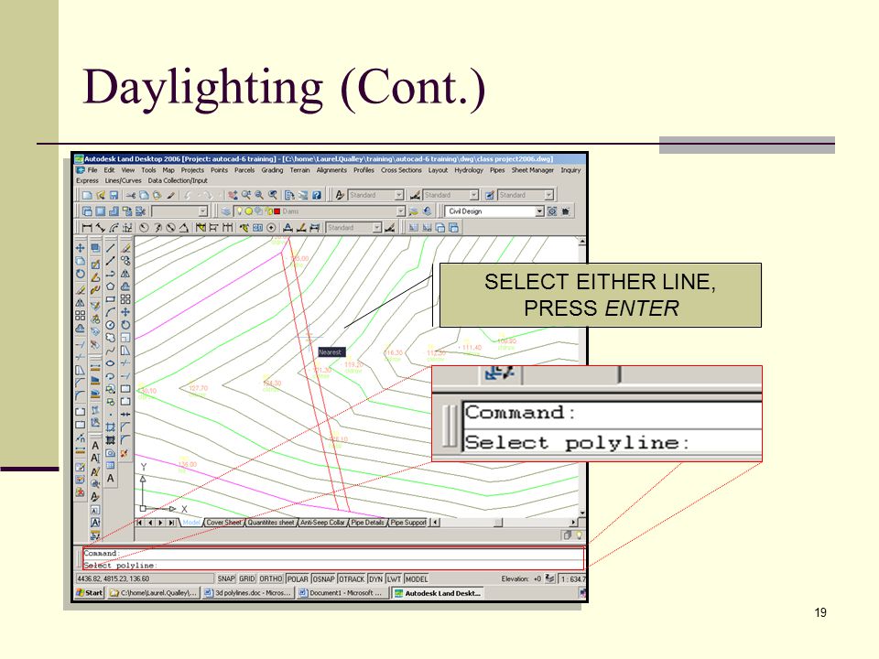The image size is (879, 659).
Task: Open the Help question-mark icon
Action: (317, 195)
